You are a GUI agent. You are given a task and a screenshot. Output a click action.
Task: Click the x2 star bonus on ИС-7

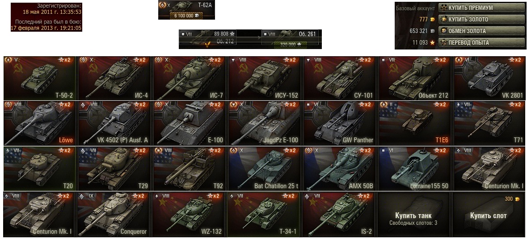tap(215, 60)
